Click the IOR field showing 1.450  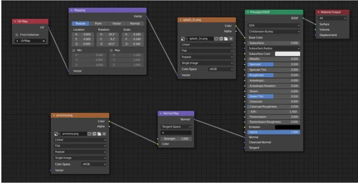[273, 112]
